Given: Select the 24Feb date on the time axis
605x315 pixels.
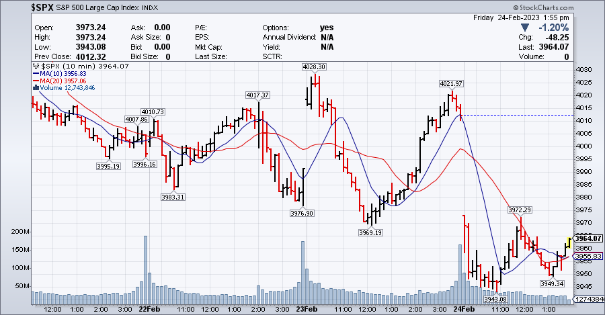Looking at the screenshot, I should point(465,310).
